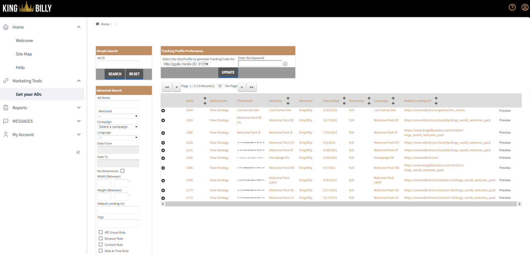The width and height of the screenshot is (530, 254).
Task: Open the help question mark icon
Action: pos(512,7)
